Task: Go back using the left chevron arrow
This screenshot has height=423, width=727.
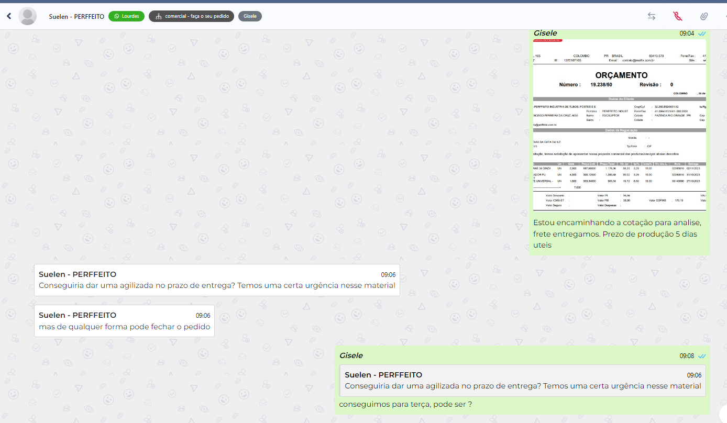Action: tap(9, 16)
